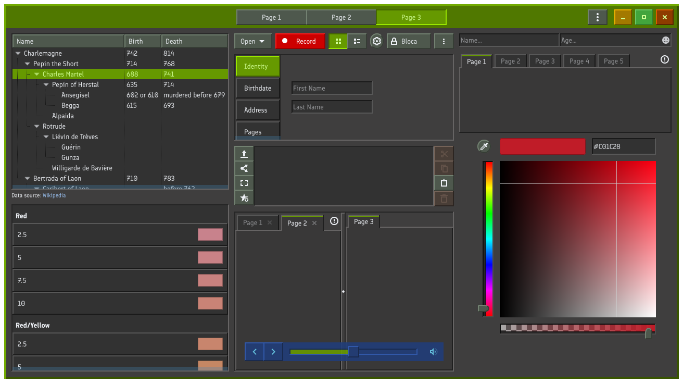Screen dimensions: 683x383
Task: Click the settings gear icon
Action: click(377, 41)
